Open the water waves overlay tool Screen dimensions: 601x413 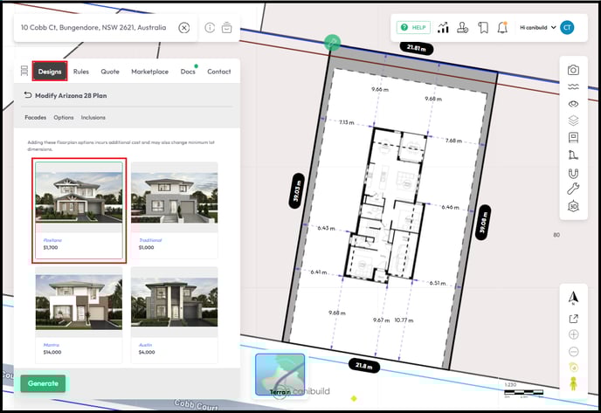pyautogui.click(x=573, y=87)
